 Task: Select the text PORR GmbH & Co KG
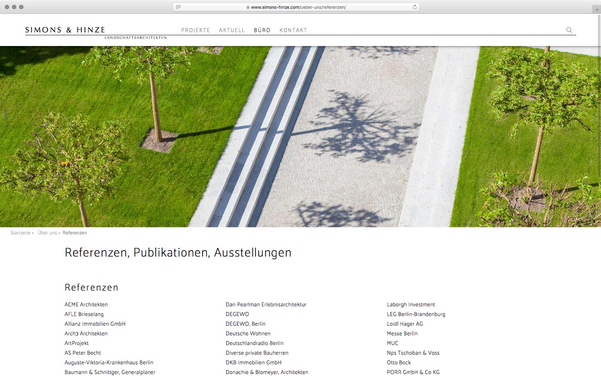413,372
